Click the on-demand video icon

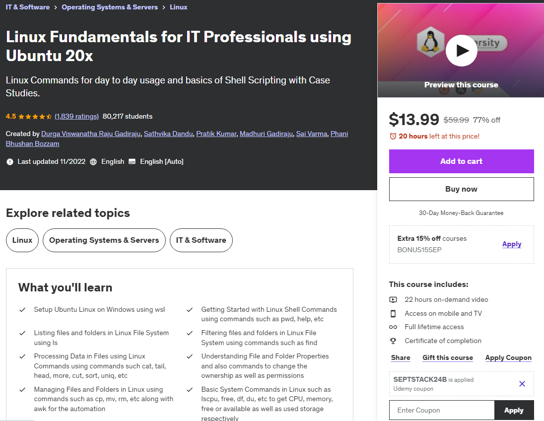point(393,299)
